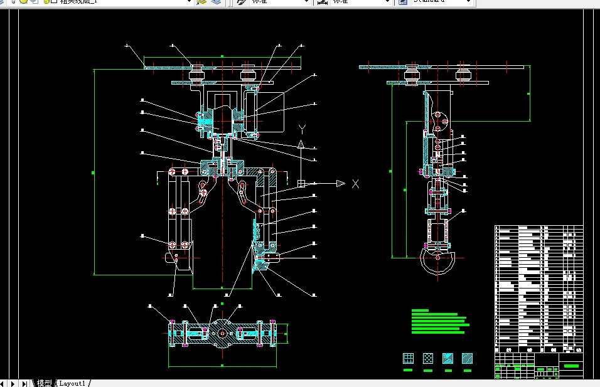Go to the previous layout tab arrow
Screen dimensions: 600x387
pyautogui.click(x=2, y=384)
